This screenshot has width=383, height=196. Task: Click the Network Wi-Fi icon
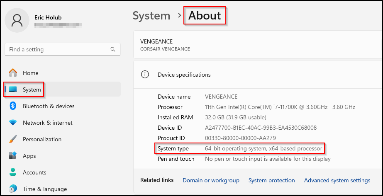(13, 123)
